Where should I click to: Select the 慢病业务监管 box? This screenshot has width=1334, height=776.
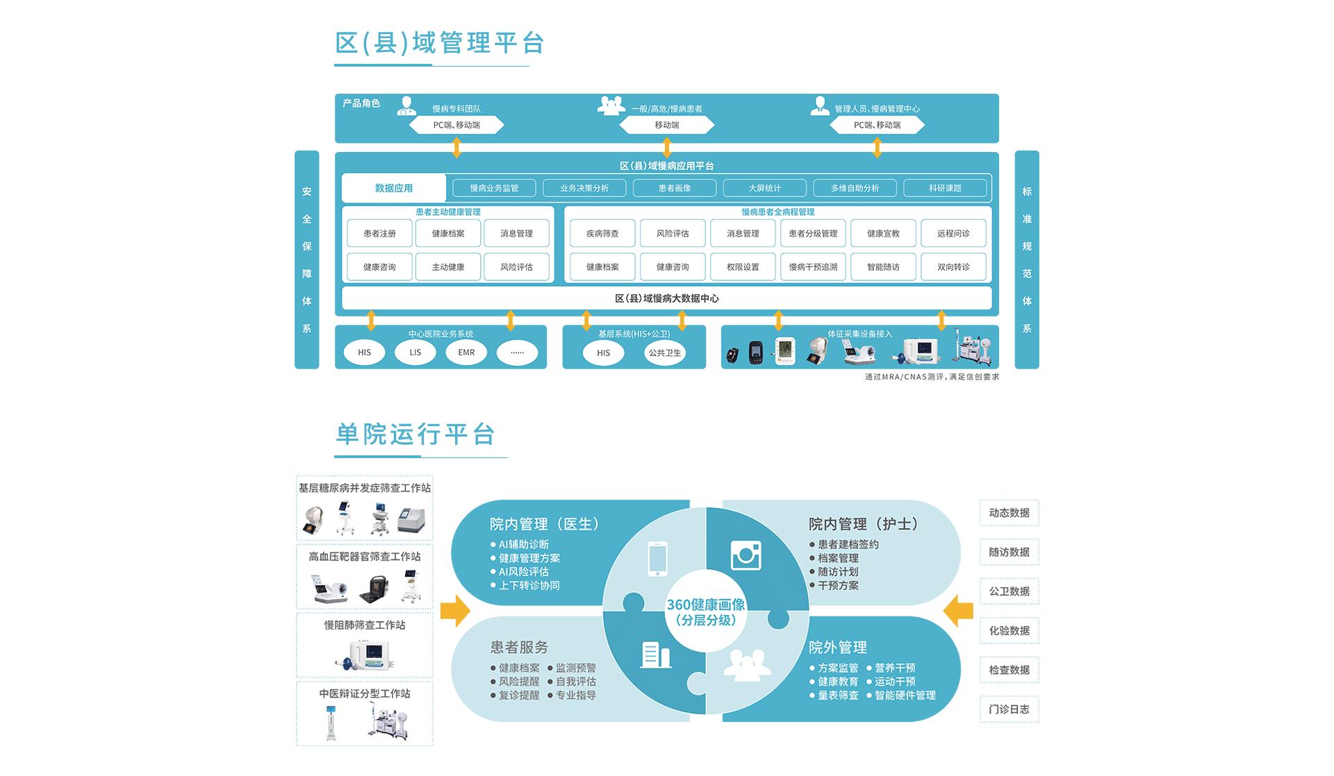coord(494,188)
